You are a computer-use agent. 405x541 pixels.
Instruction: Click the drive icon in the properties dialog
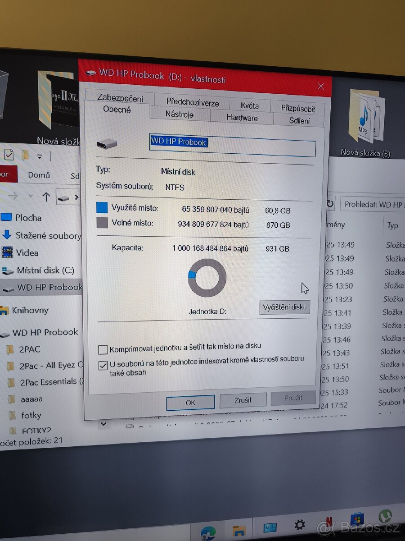point(107,143)
